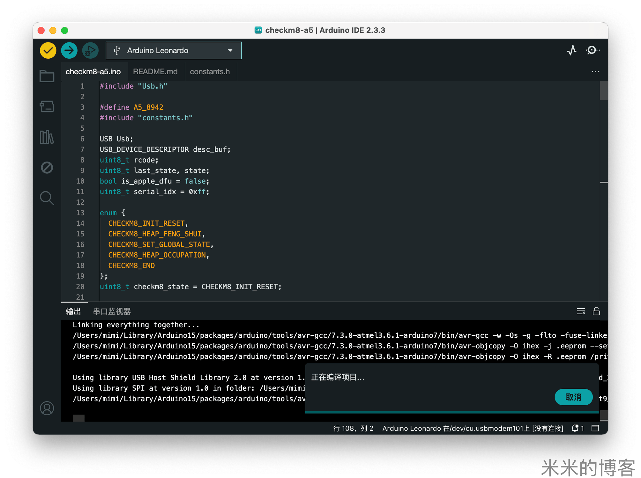Viewport: 641px width, 478px height.
Task: Click the Verify checkmark button
Action: pyautogui.click(x=48, y=50)
